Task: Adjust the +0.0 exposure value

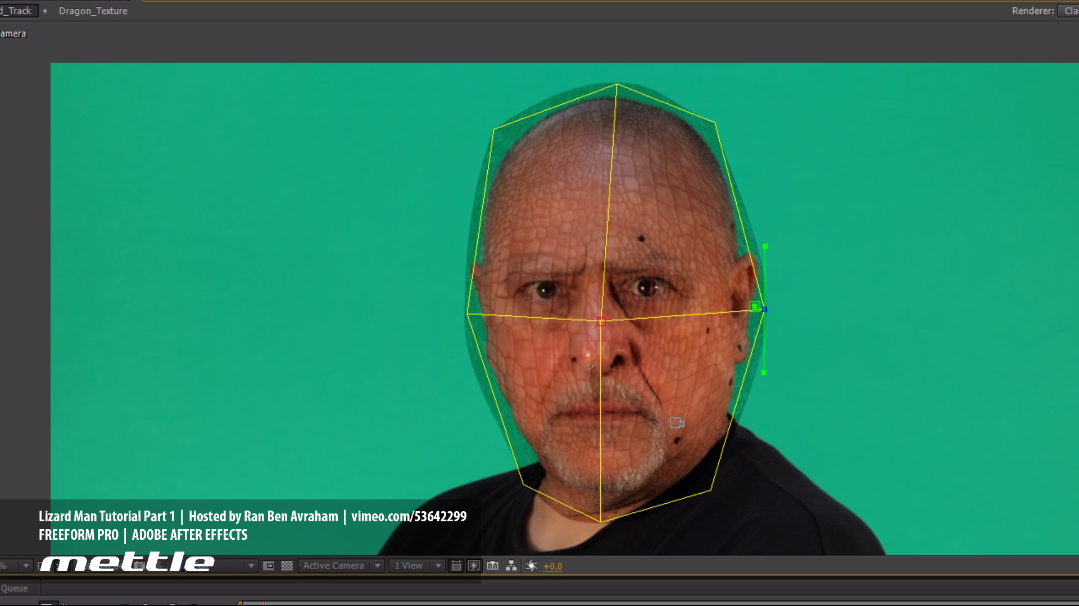Action: (x=552, y=566)
